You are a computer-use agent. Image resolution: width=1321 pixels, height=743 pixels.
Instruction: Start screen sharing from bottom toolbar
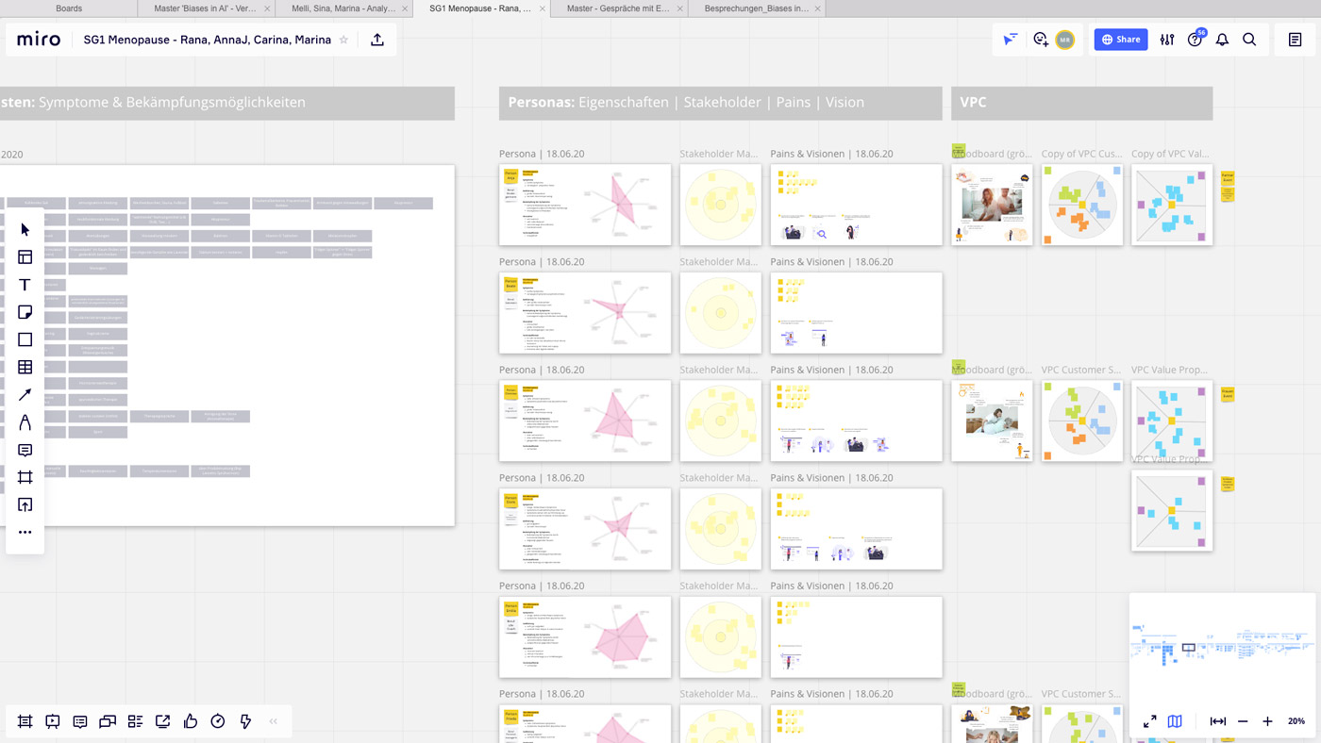click(162, 721)
